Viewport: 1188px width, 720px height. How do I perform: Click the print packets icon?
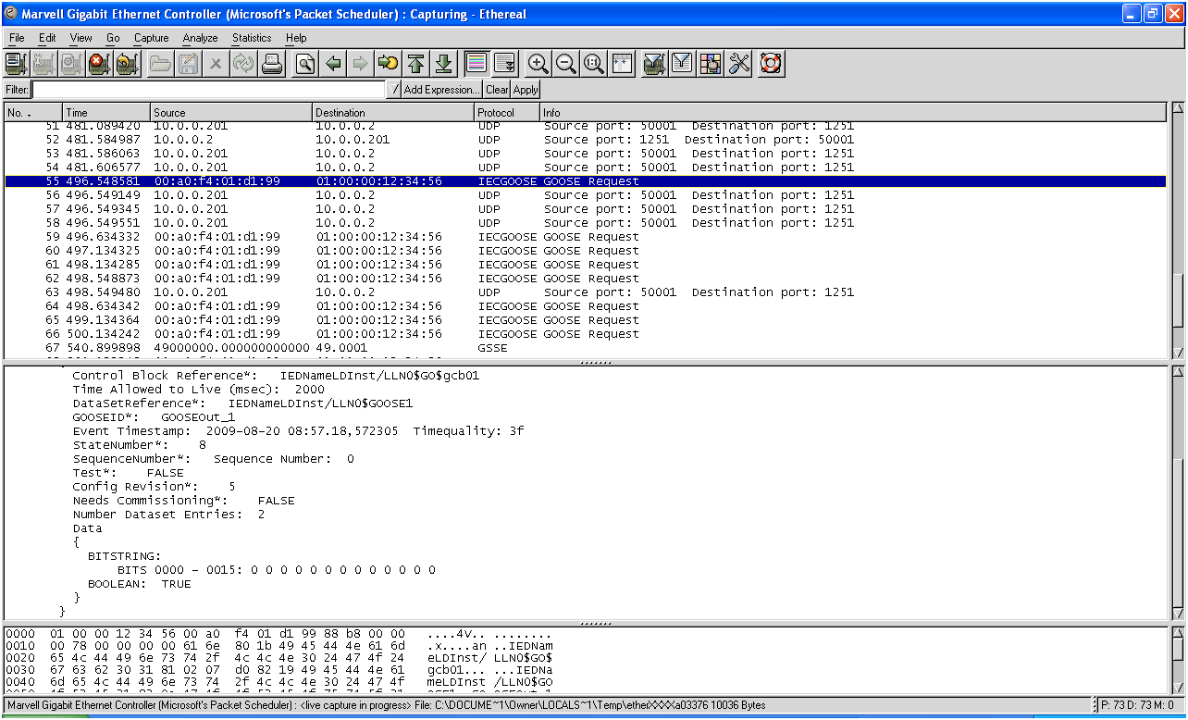(x=272, y=64)
